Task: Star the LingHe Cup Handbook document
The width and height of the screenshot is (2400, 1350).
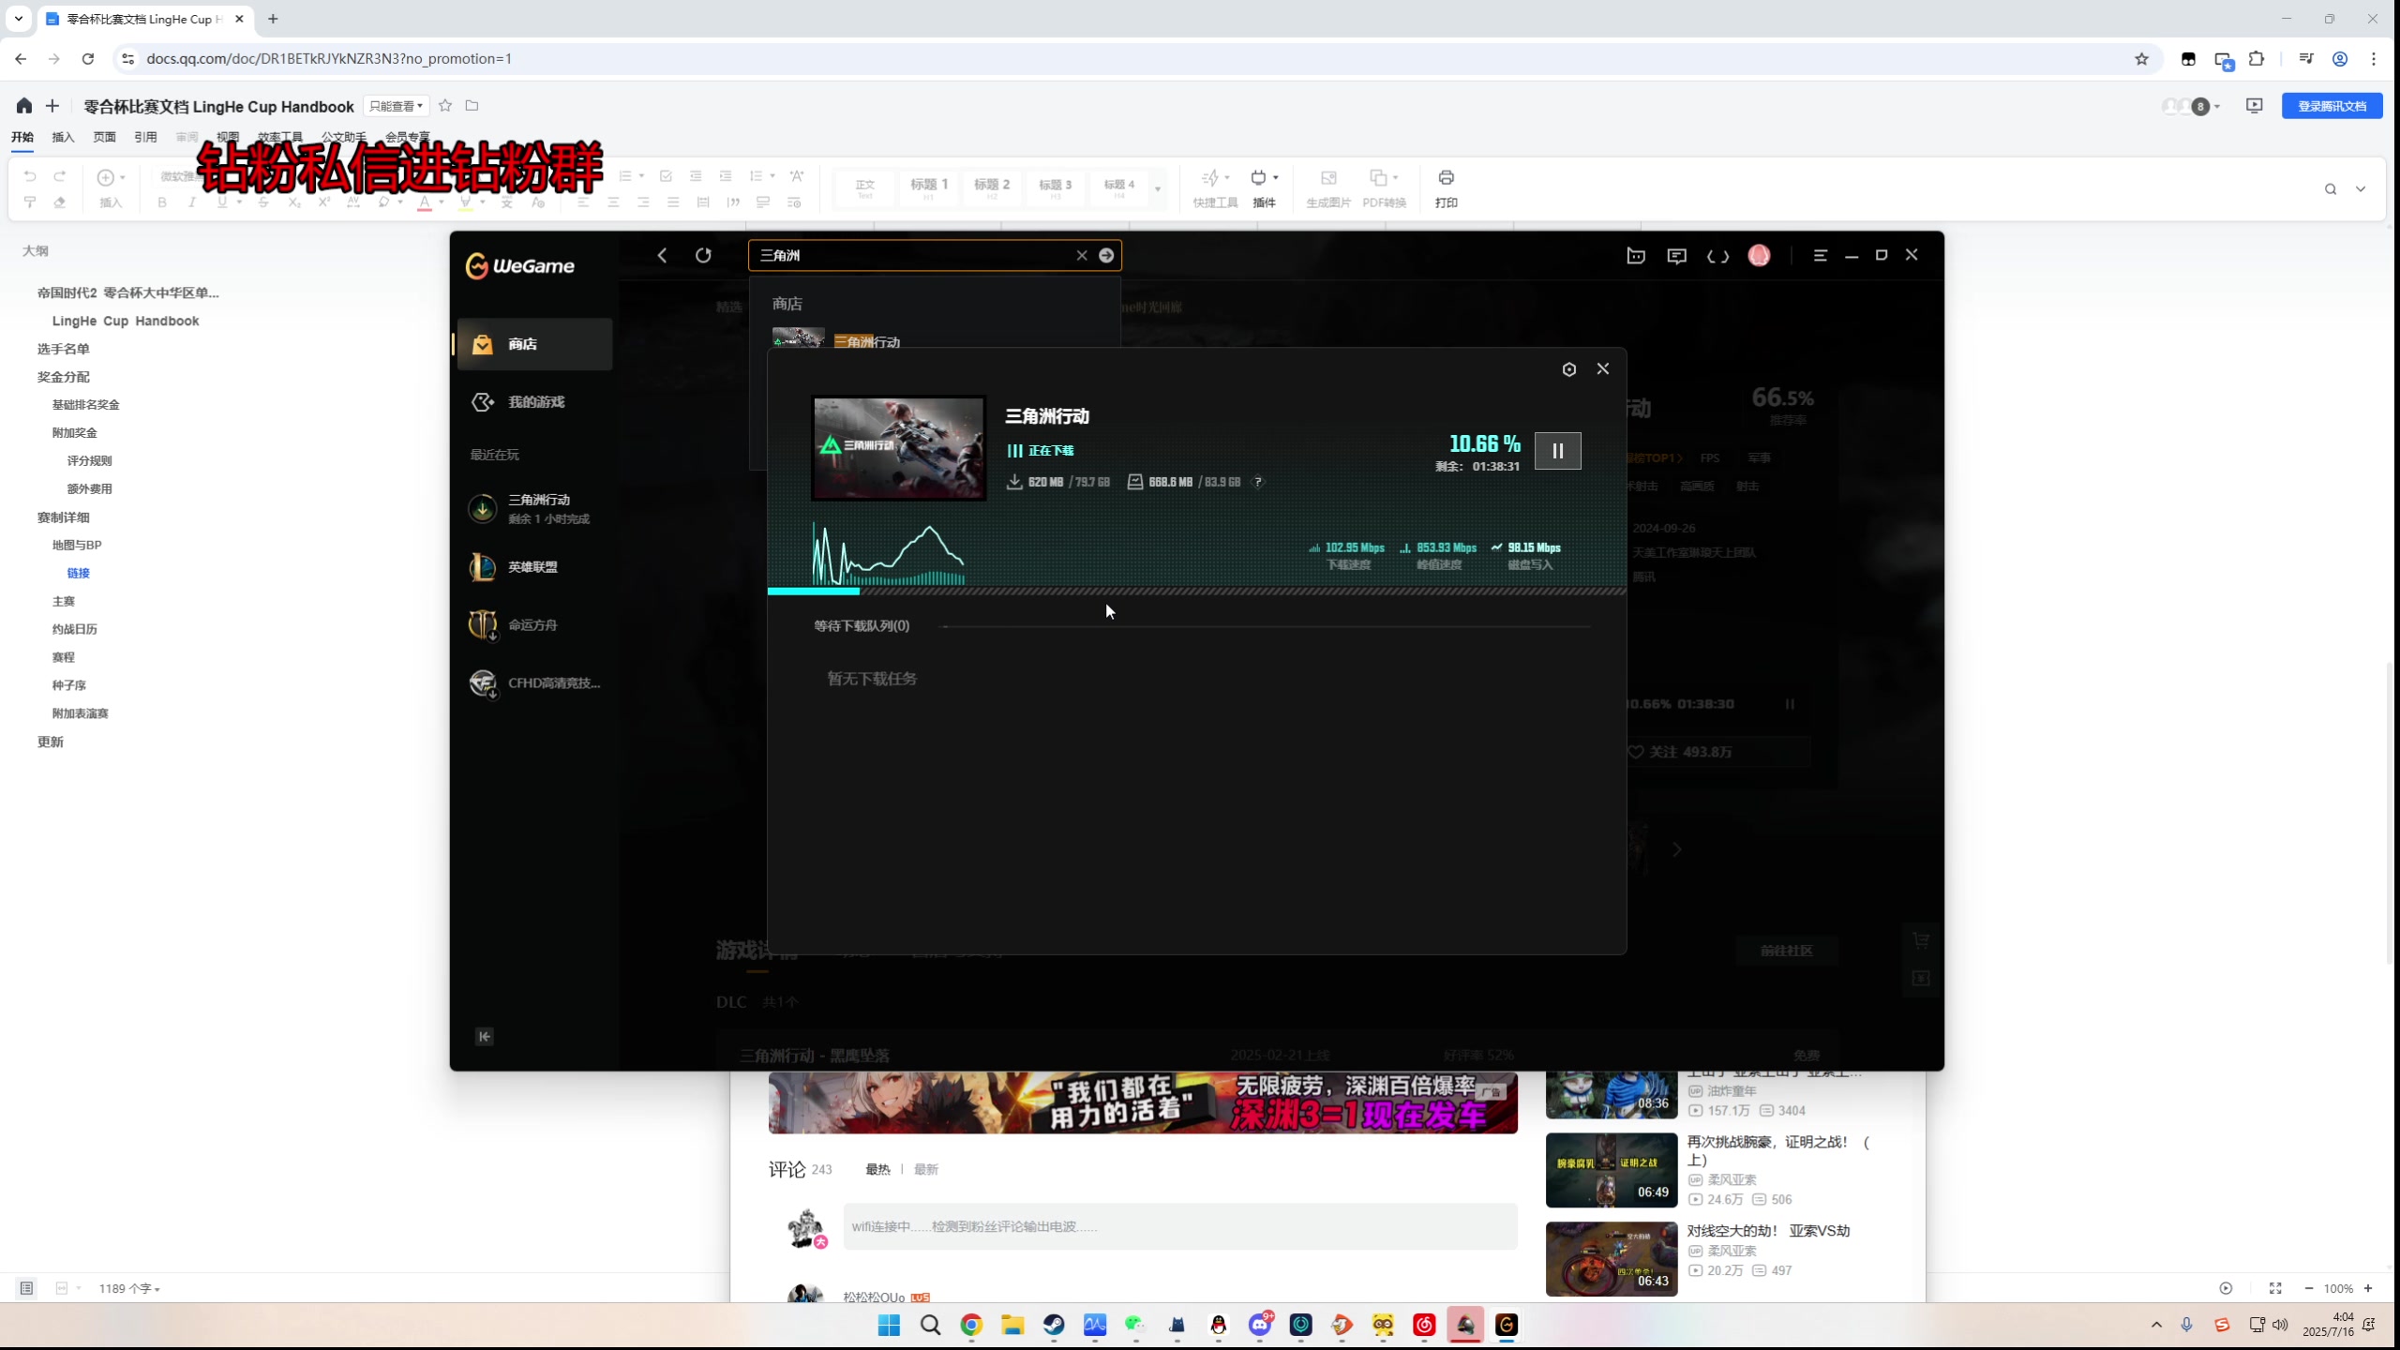Action: [x=445, y=106]
